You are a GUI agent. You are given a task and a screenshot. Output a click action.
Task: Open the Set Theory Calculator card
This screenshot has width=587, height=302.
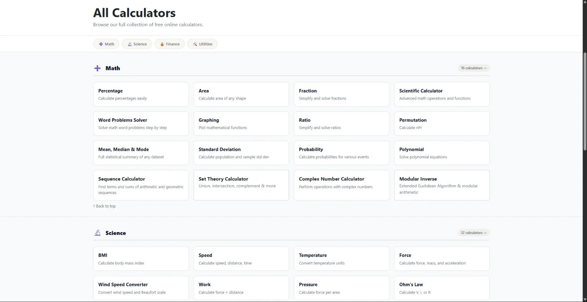(x=241, y=185)
